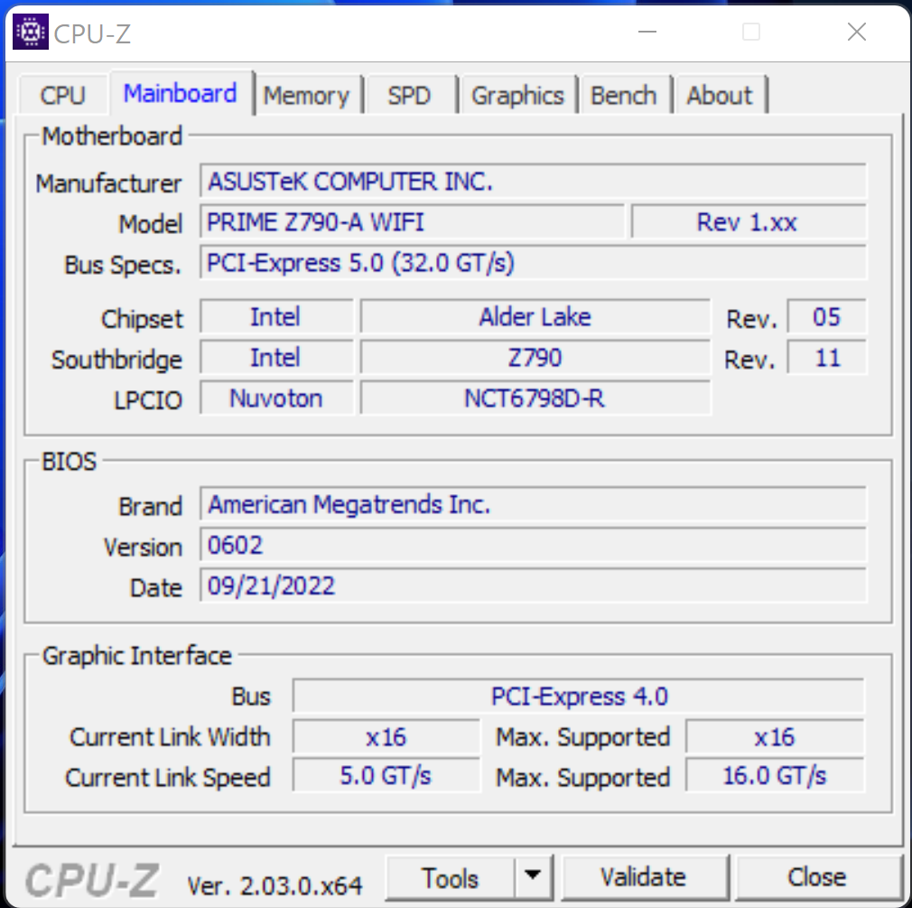Click the Max. Supported 16.0 GT/s value
Viewport: 912px width, 908px height.
(775, 775)
